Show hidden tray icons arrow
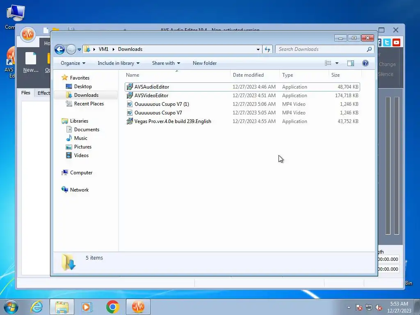 [349, 307]
